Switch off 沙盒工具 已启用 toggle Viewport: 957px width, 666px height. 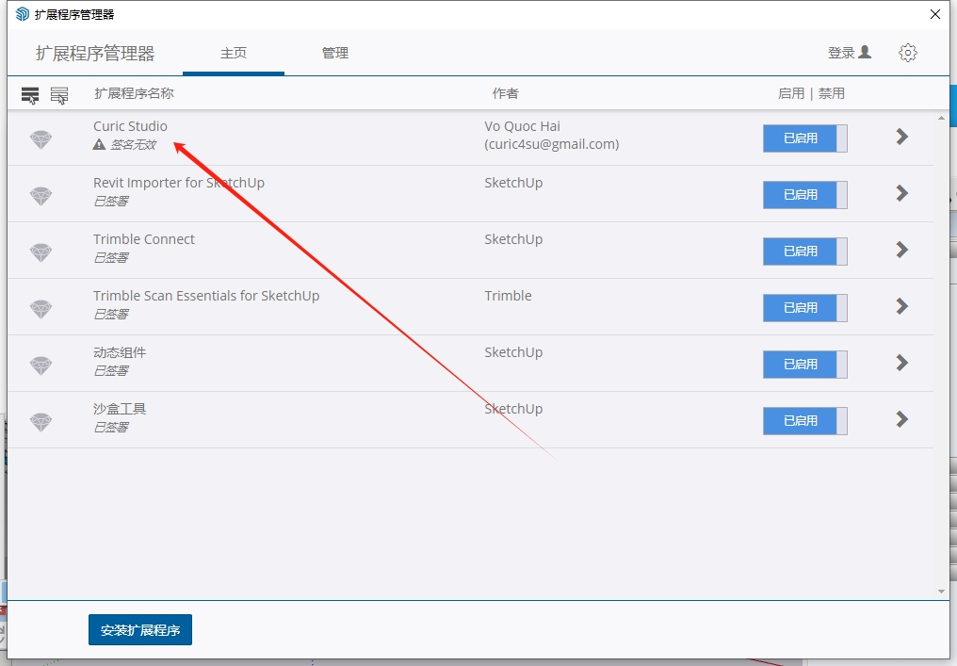805,420
